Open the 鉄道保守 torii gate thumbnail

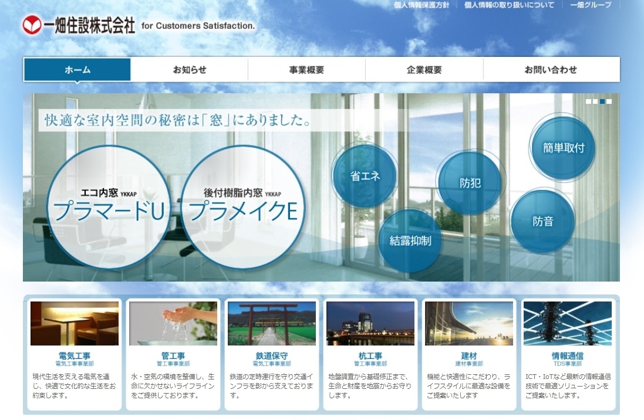(x=272, y=324)
